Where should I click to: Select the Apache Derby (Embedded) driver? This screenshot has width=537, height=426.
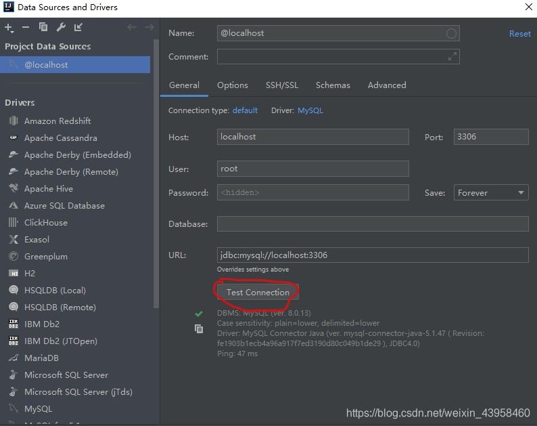tap(75, 154)
